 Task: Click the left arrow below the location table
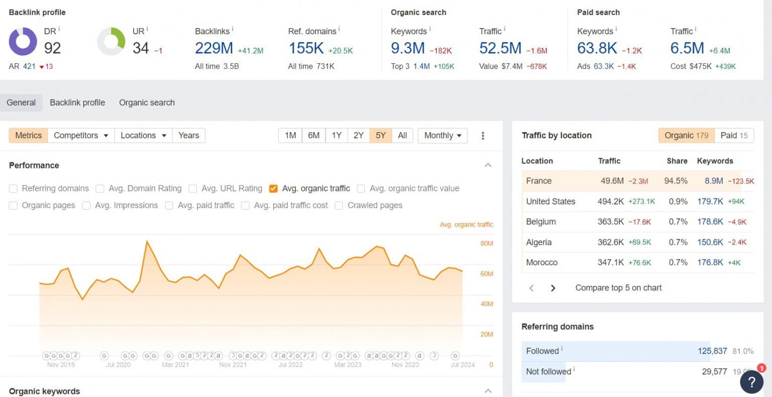(531, 288)
